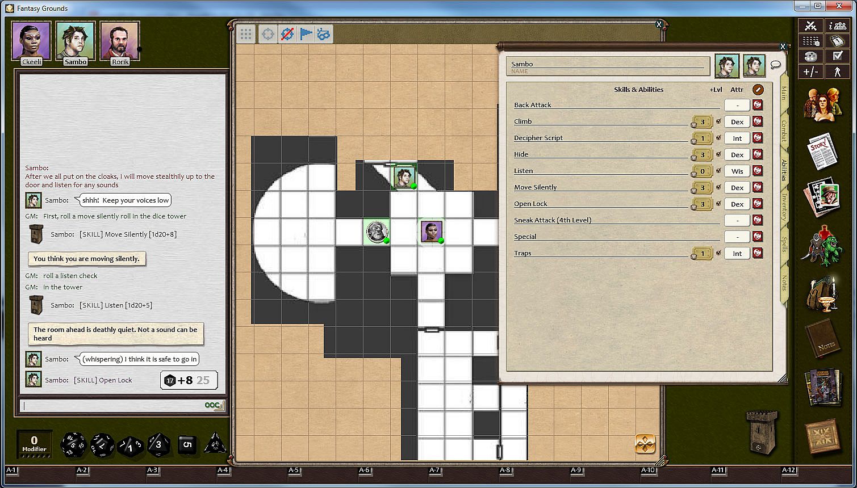The image size is (857, 488).
Task: Switch to the Combat tab
Action: (x=784, y=131)
